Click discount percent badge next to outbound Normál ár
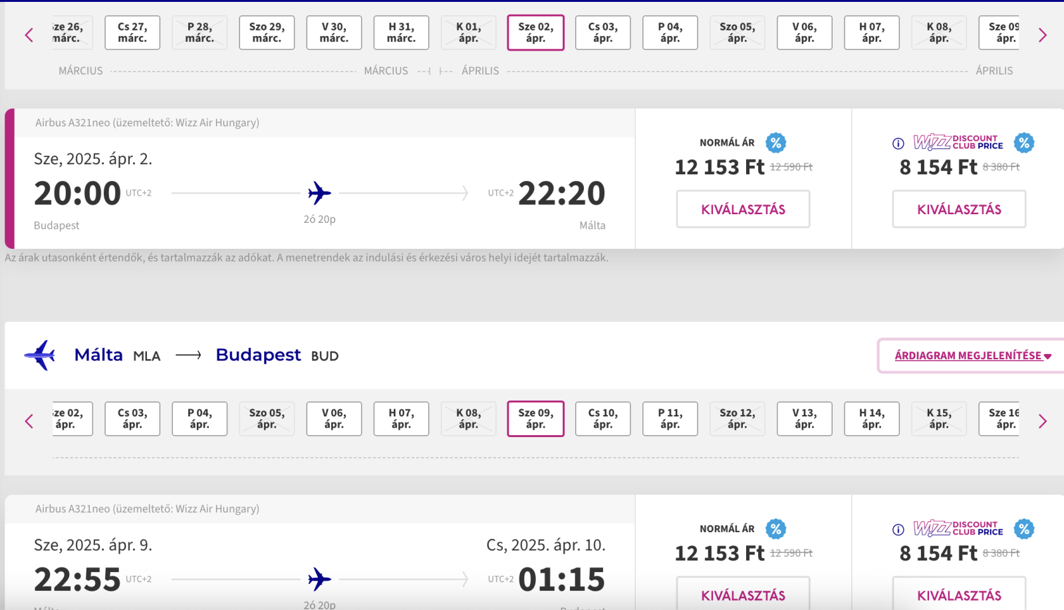The image size is (1064, 610). (775, 142)
